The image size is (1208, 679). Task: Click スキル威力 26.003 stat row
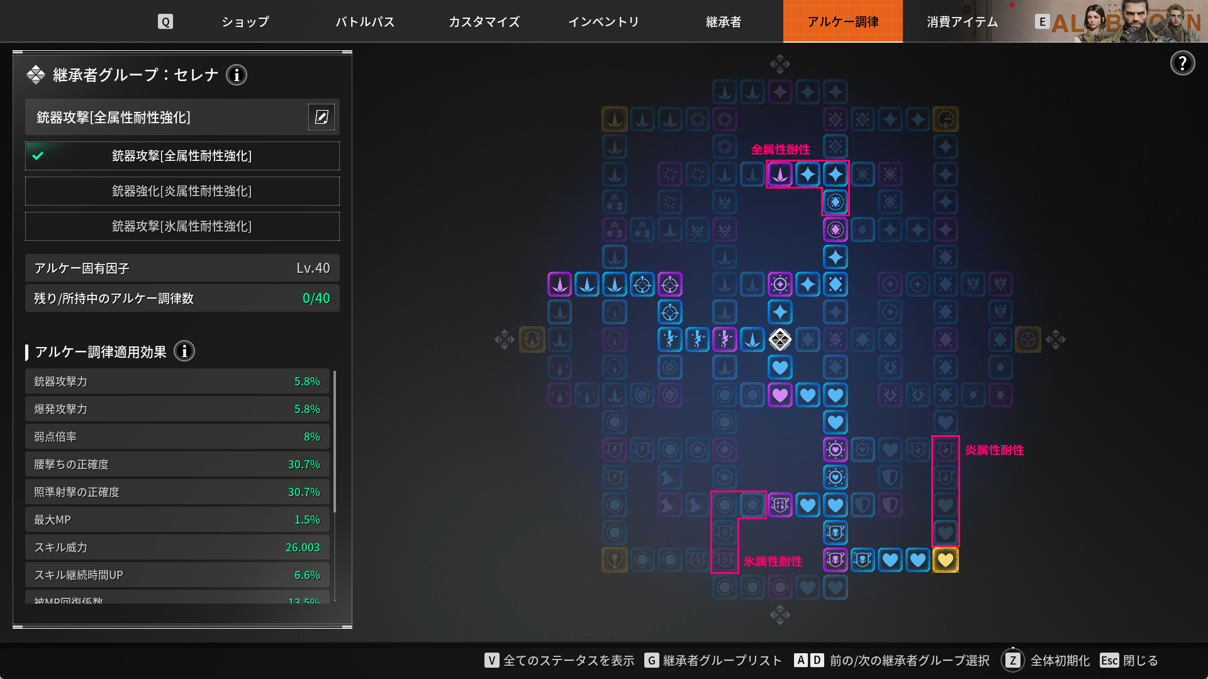tap(177, 548)
